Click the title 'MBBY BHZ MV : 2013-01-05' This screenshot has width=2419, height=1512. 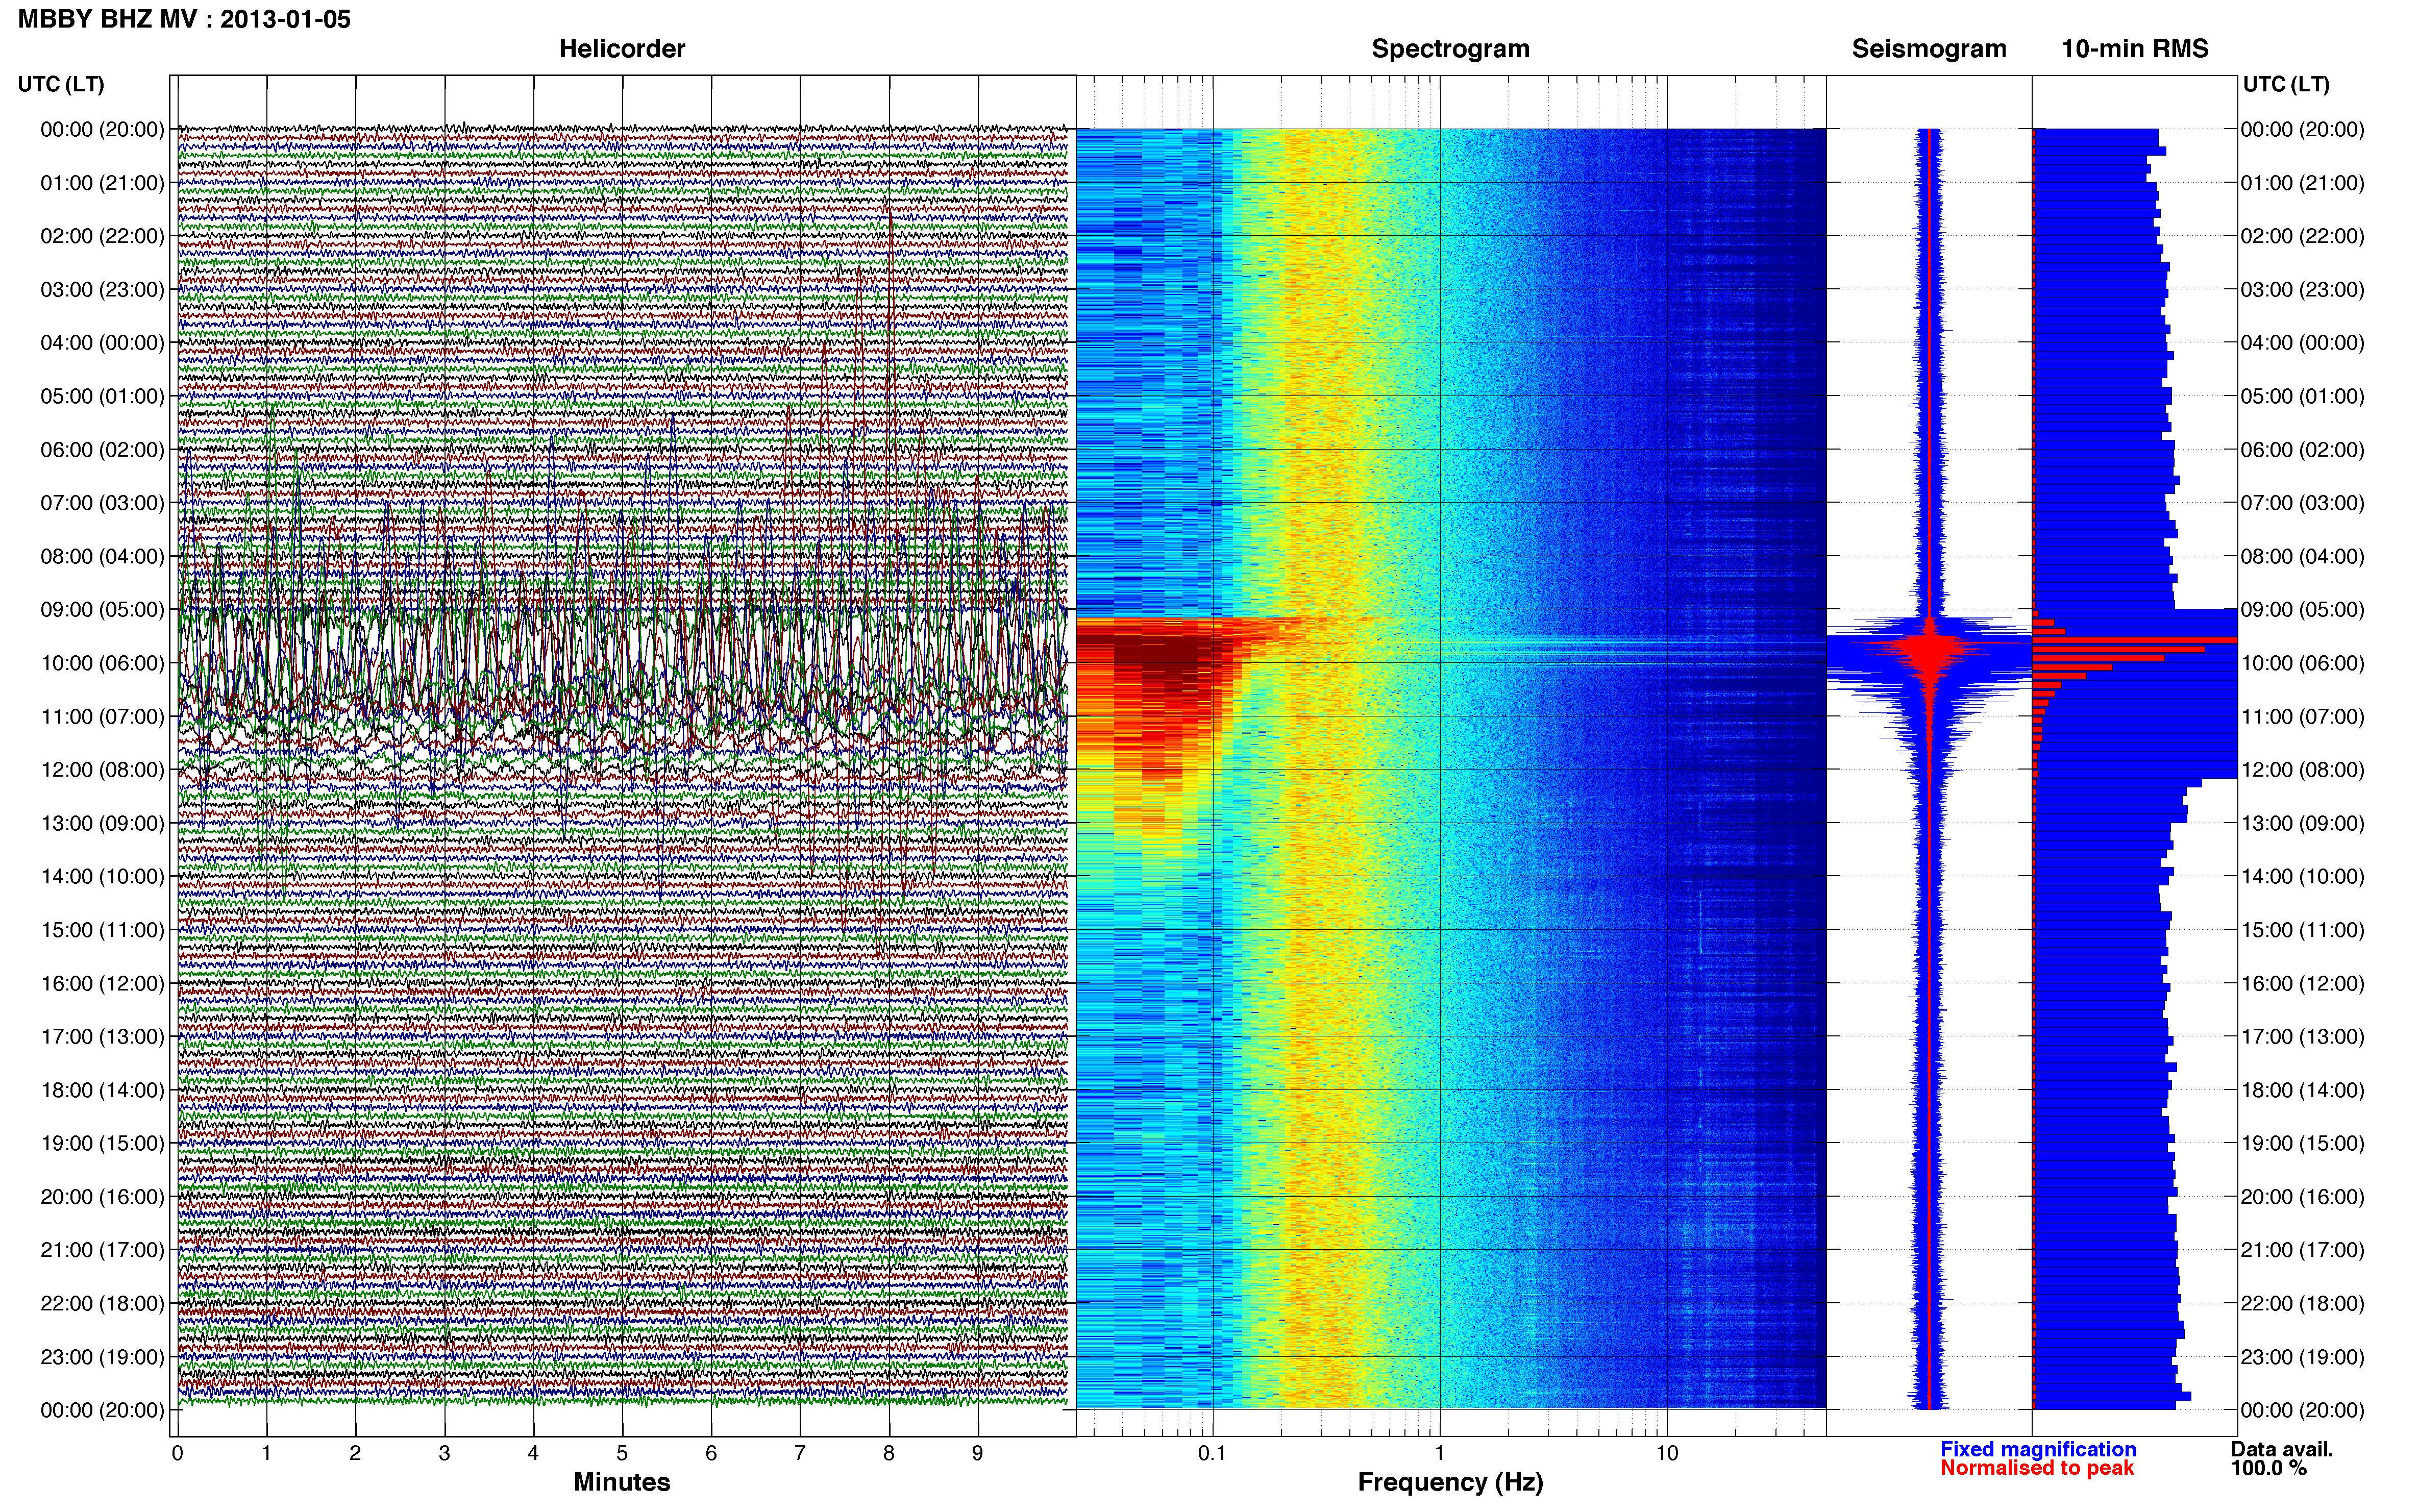pos(184,19)
